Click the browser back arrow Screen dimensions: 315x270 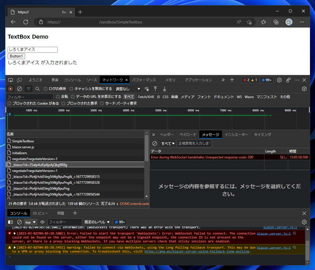(x=13, y=22)
